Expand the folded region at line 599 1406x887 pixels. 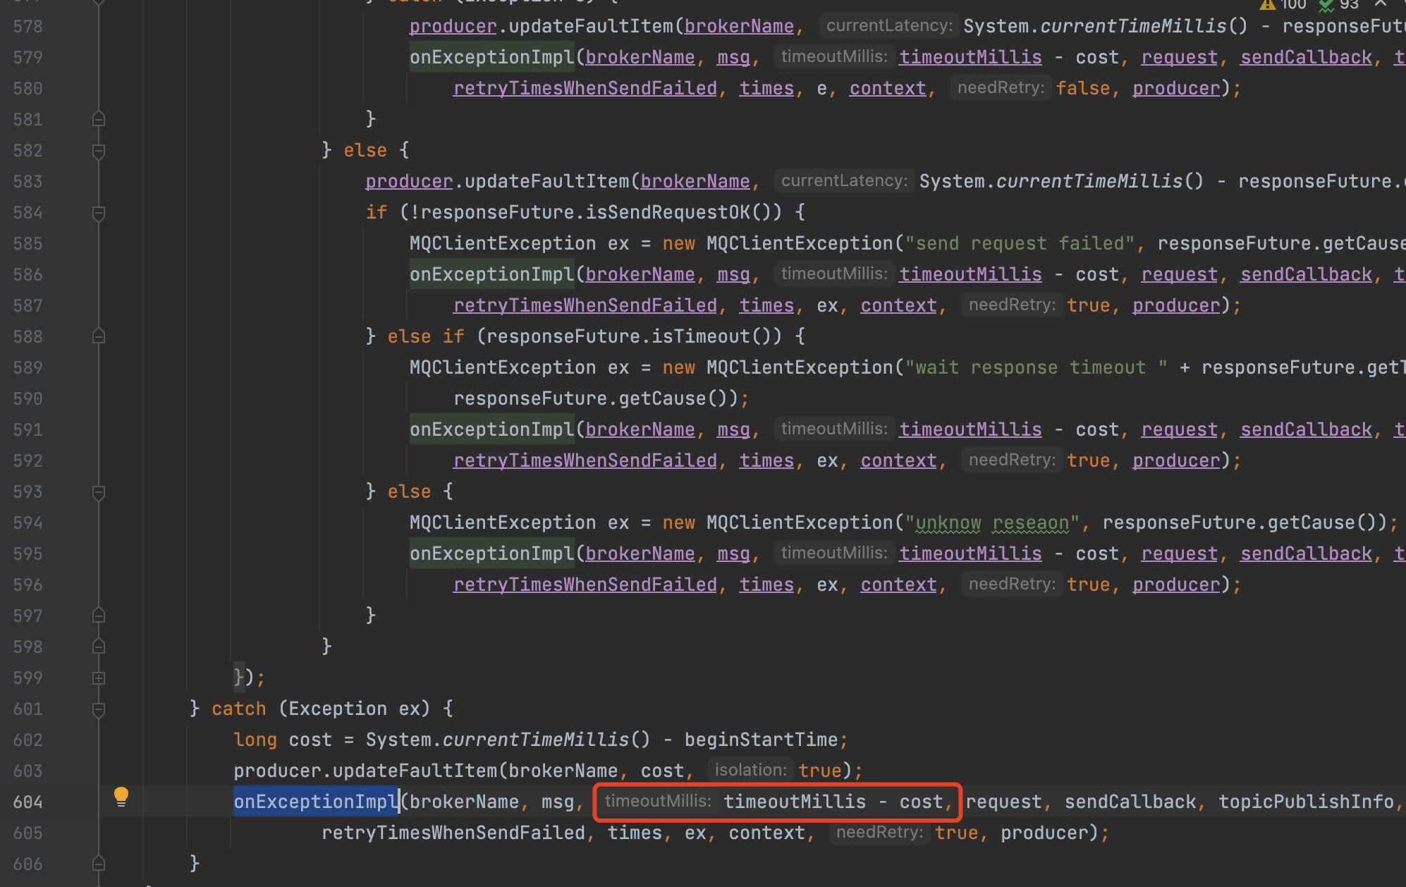point(99,678)
